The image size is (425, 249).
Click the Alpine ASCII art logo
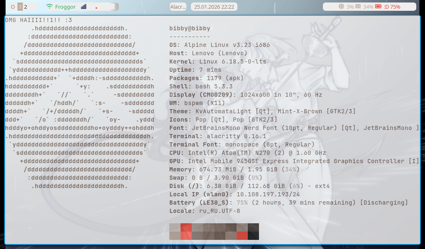[80, 107]
